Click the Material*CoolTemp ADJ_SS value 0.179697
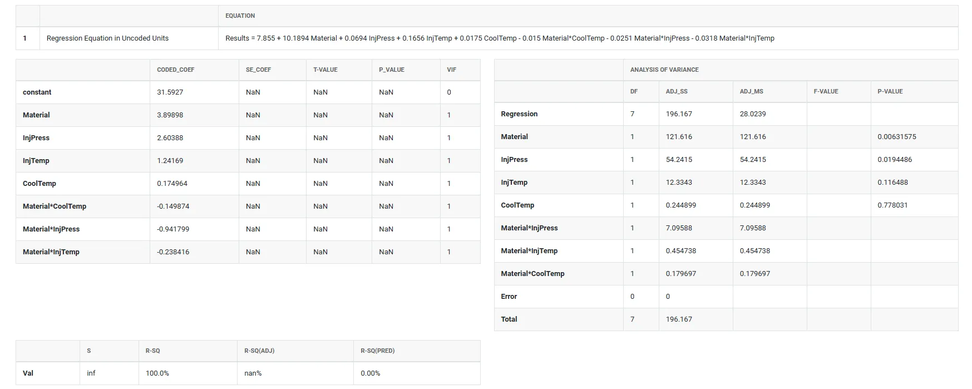972x389 pixels. point(681,274)
